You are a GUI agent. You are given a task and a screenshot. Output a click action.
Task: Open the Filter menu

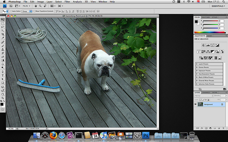[67, 1]
